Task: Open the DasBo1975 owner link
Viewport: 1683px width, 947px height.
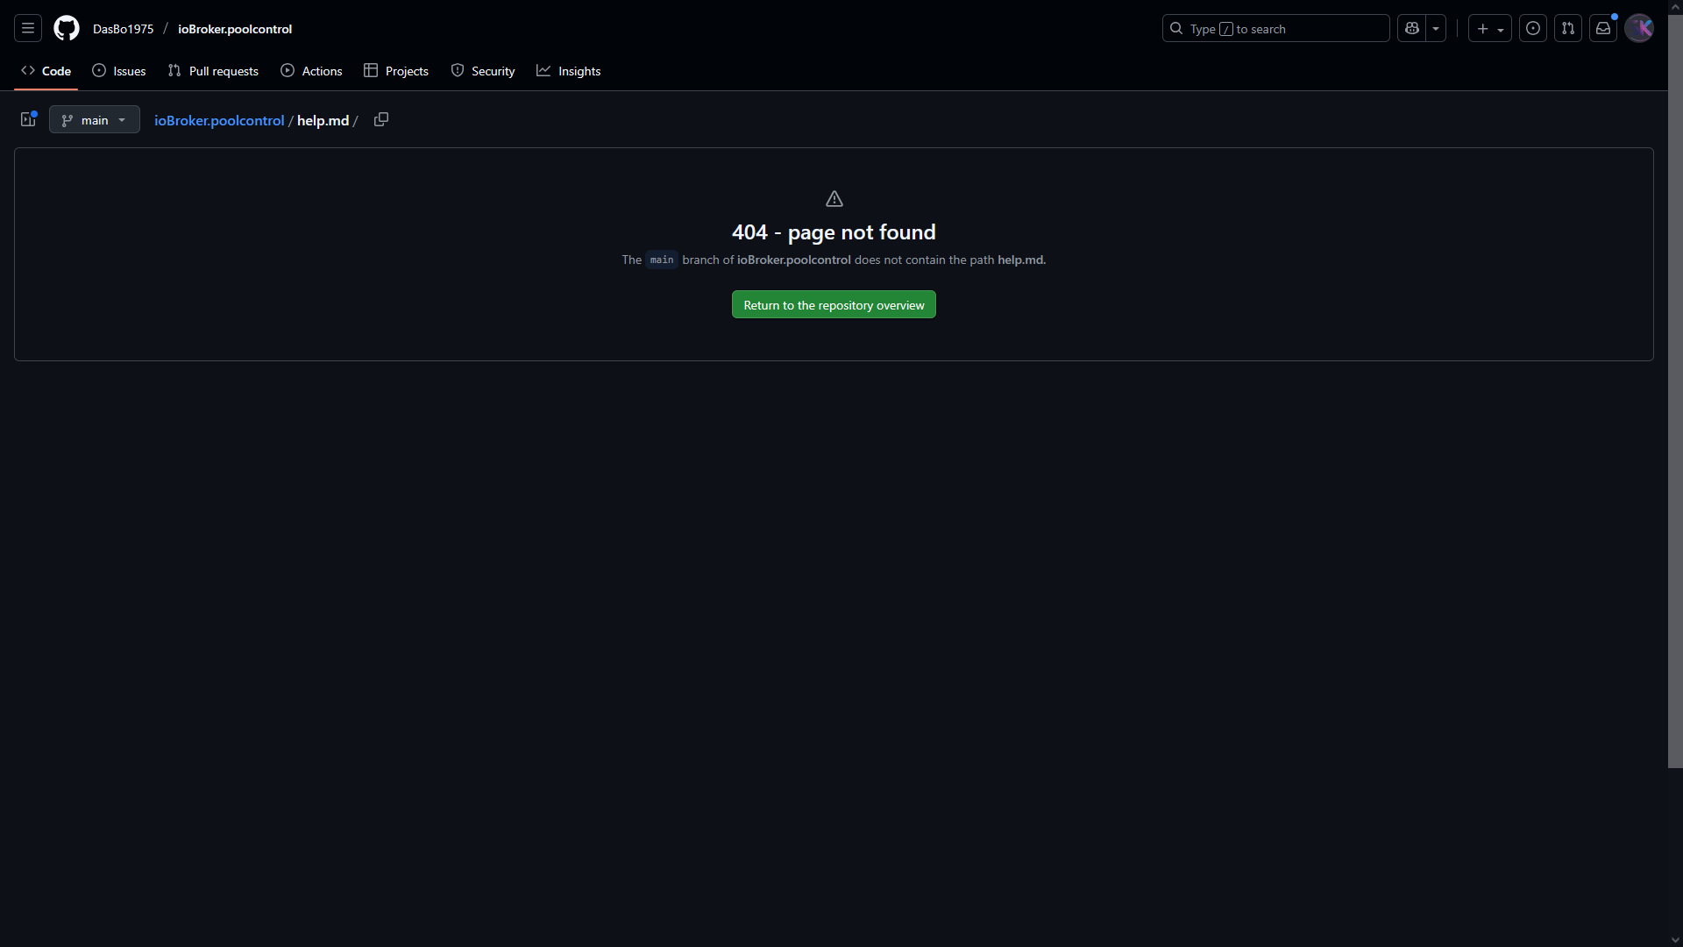Action: pos(123,29)
